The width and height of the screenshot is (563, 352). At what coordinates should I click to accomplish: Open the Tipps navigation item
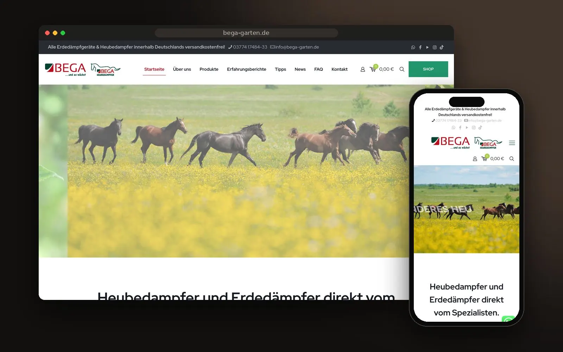tap(280, 69)
